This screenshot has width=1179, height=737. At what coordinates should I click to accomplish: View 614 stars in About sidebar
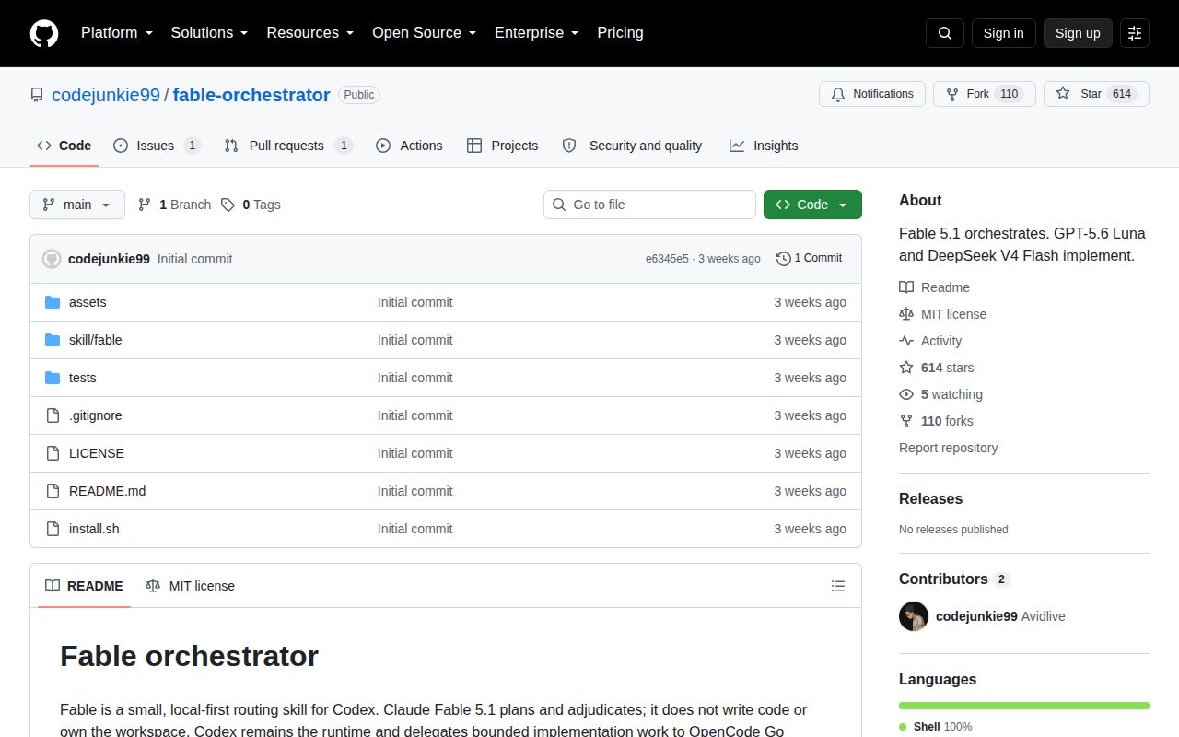click(x=937, y=368)
